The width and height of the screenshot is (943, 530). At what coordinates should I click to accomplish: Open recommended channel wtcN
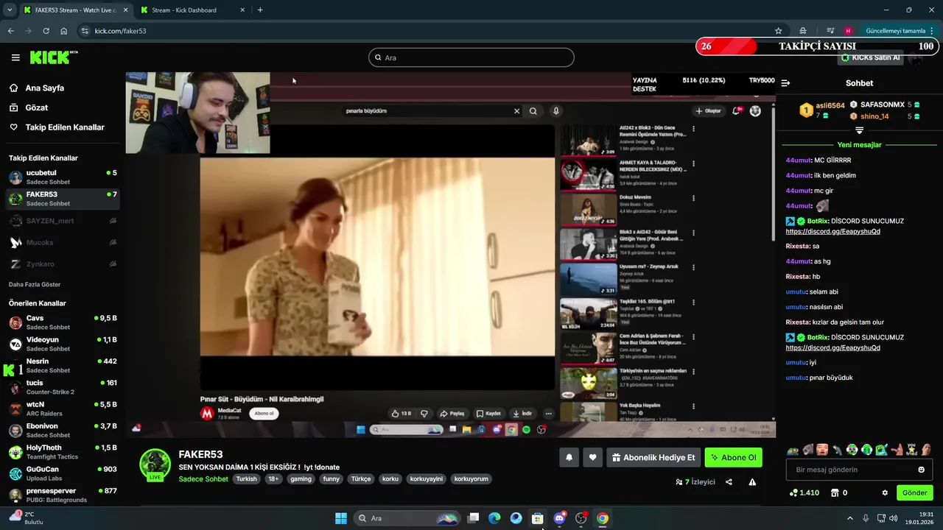63,409
